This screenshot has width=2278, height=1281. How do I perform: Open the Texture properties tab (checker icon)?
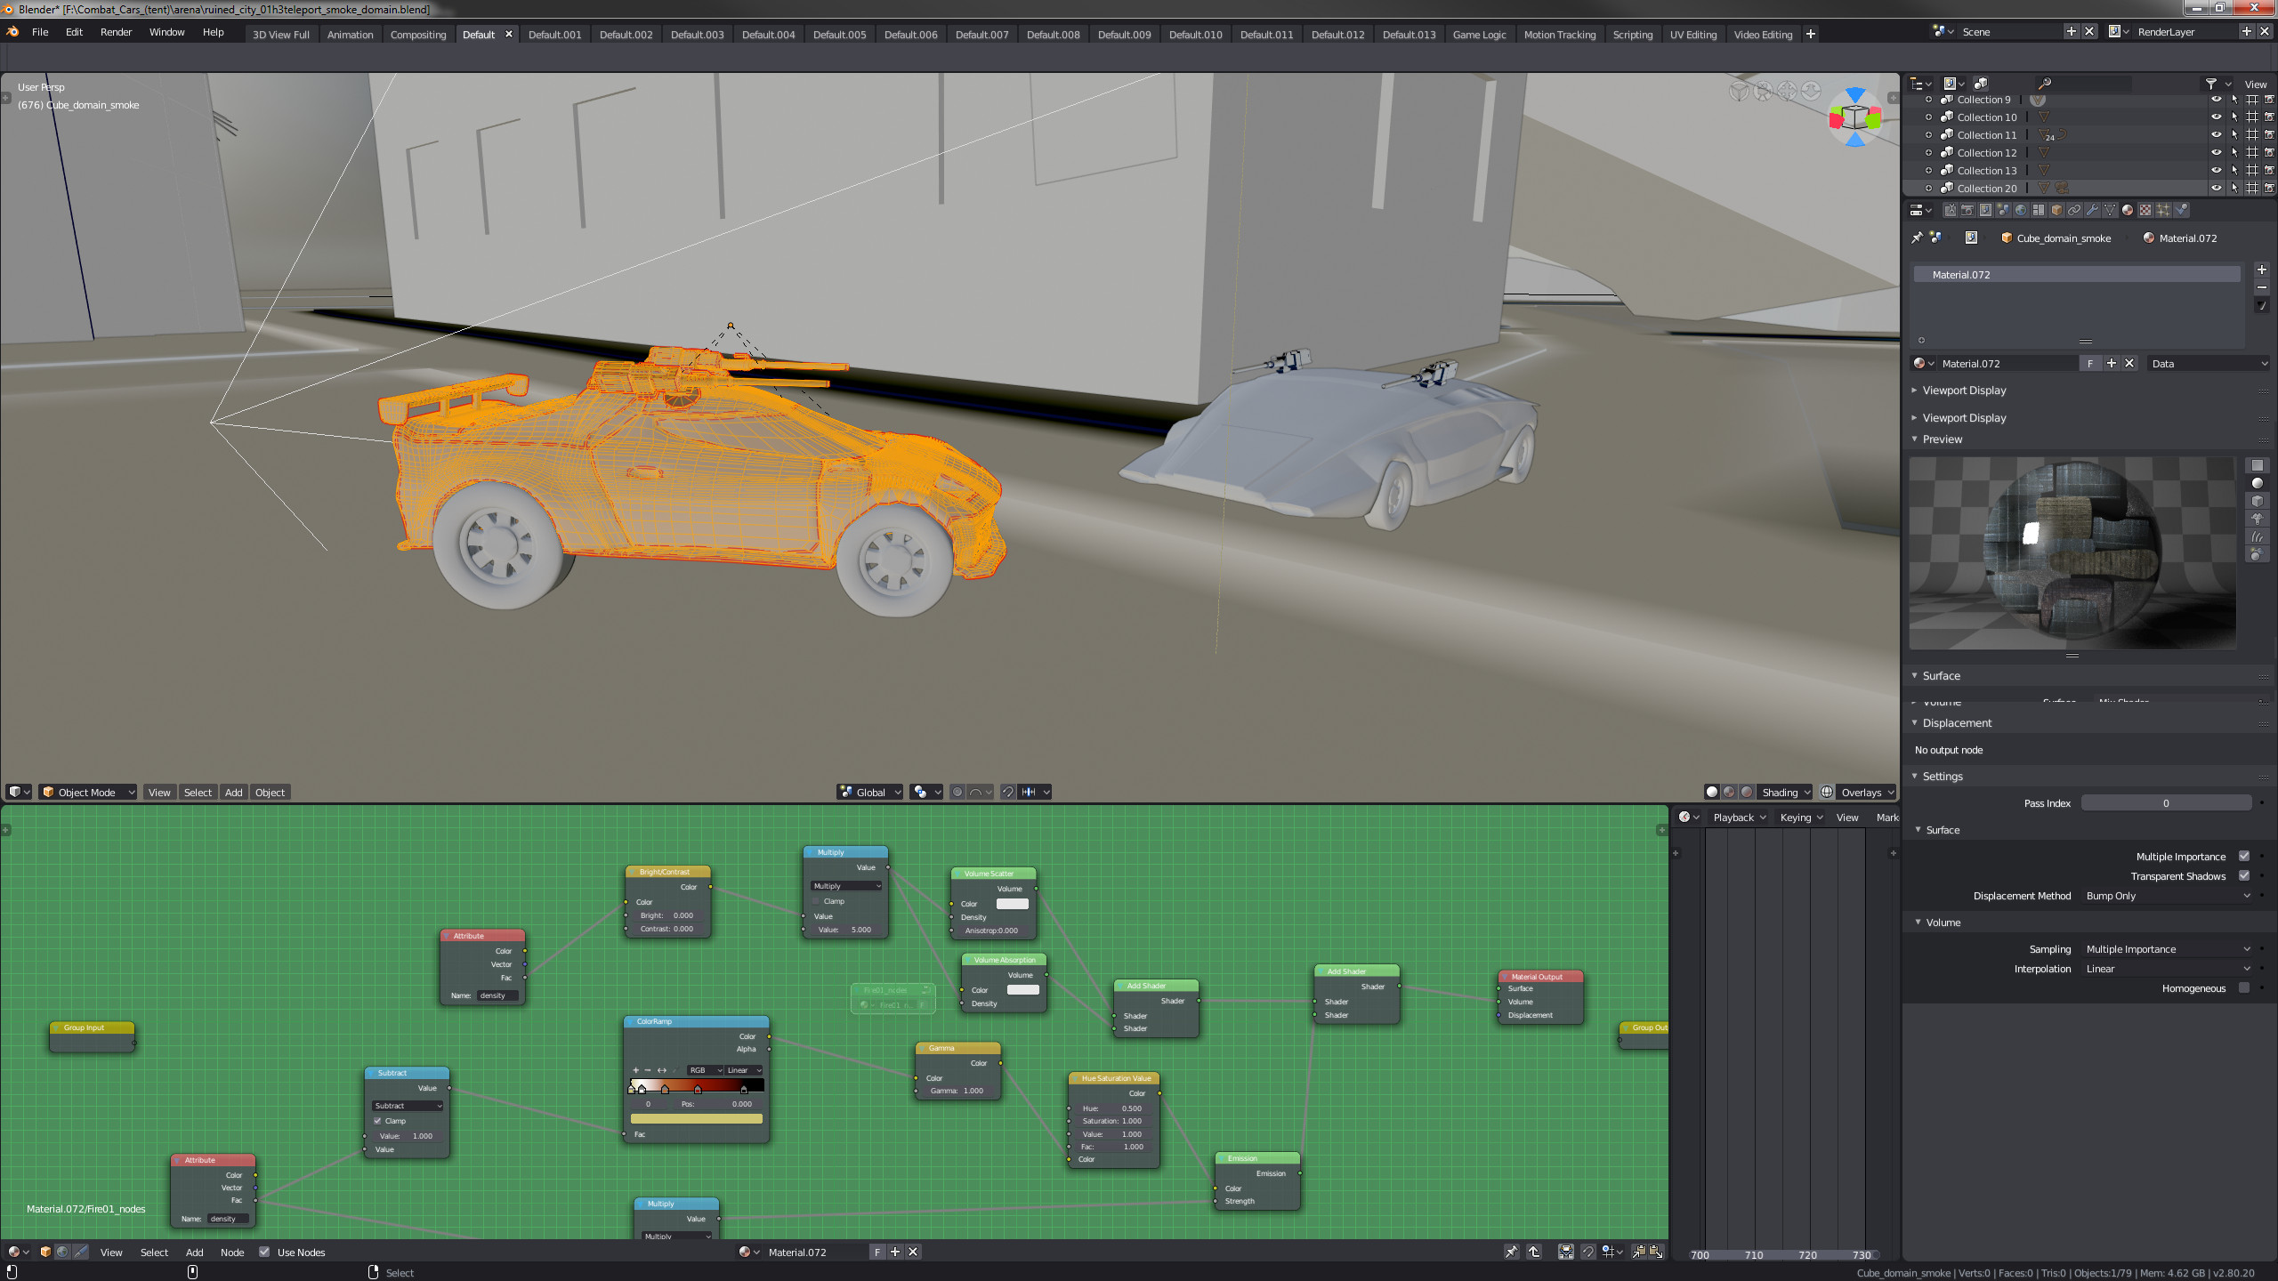pos(2145,210)
